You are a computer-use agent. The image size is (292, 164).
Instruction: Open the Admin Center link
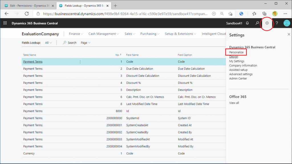click(x=238, y=78)
